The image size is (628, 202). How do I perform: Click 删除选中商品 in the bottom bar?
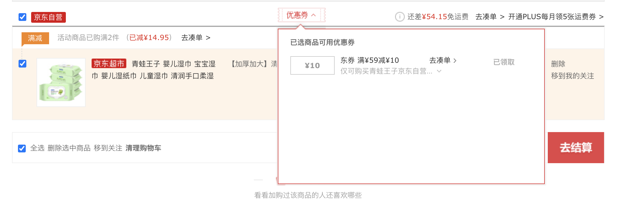pos(69,148)
